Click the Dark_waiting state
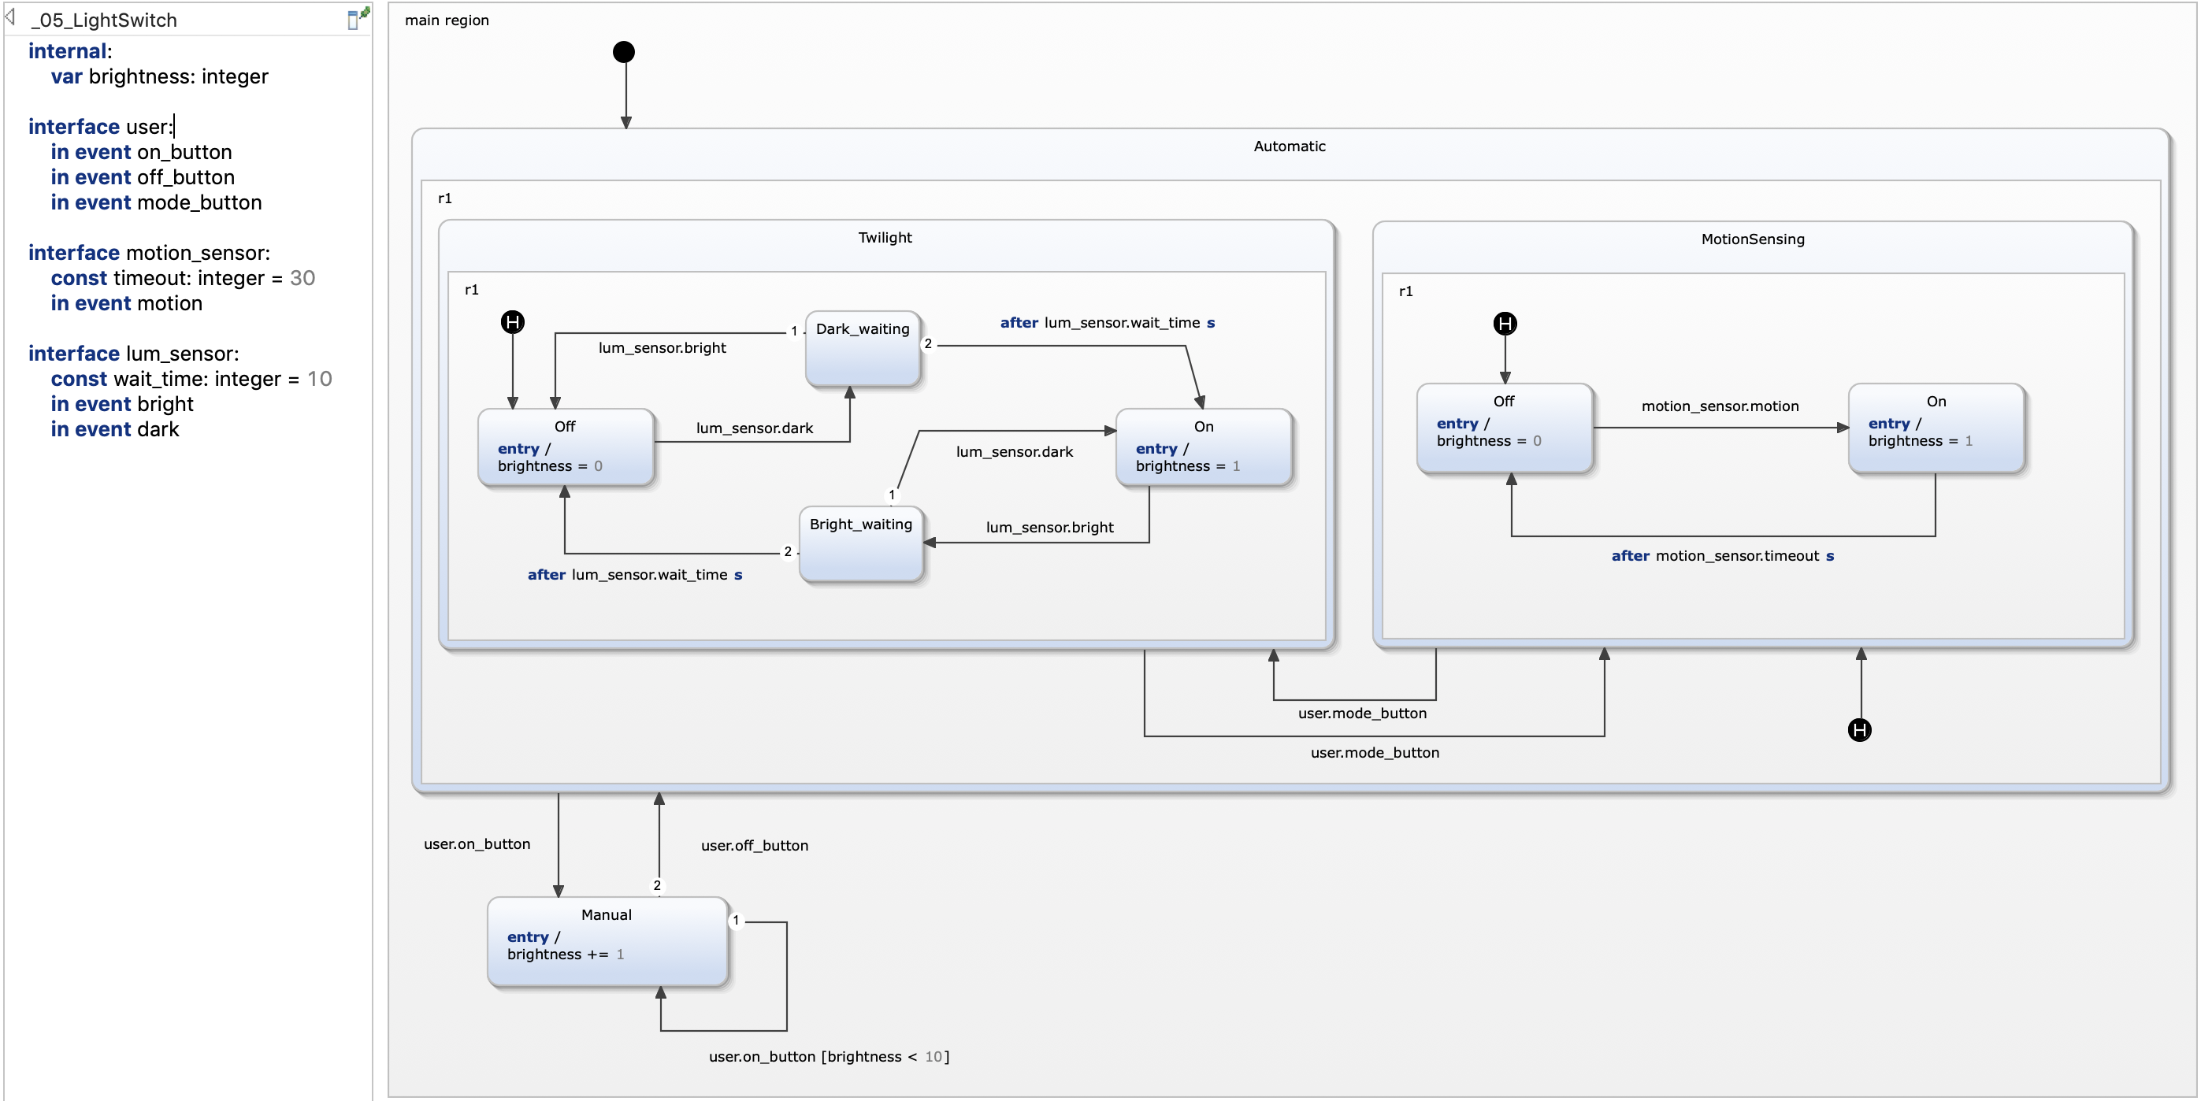 point(862,350)
